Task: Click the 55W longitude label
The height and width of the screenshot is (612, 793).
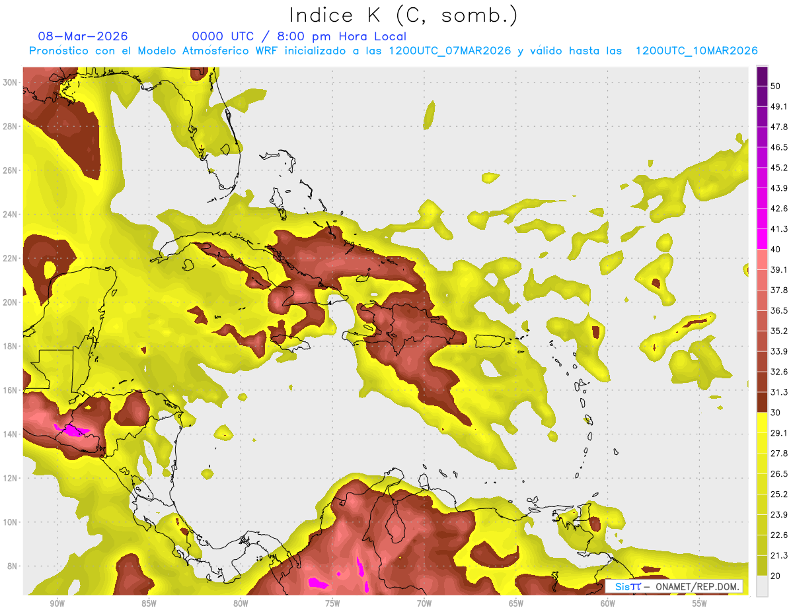Action: (700, 603)
